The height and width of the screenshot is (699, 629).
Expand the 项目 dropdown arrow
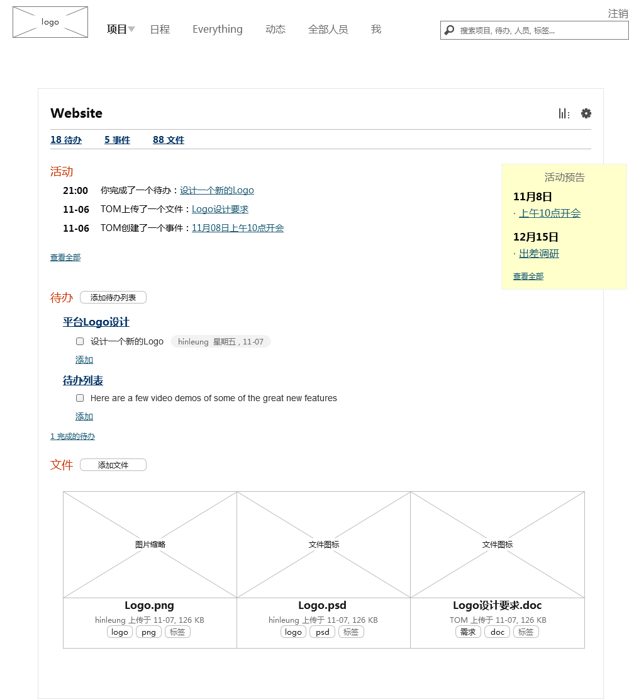click(x=131, y=30)
